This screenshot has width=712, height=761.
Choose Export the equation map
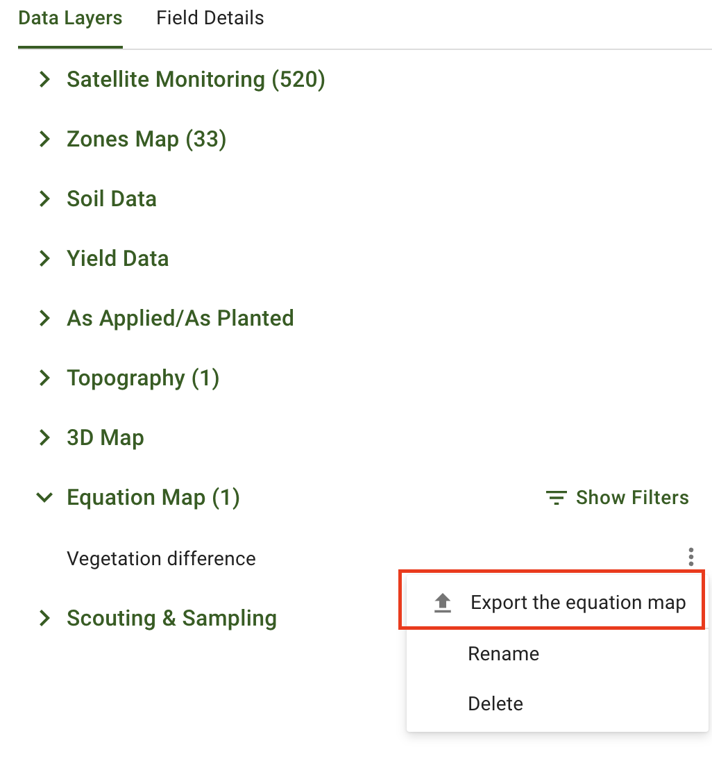tap(577, 603)
